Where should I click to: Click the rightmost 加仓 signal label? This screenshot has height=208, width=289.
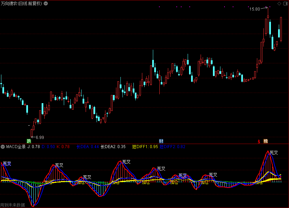click(x=259, y=182)
